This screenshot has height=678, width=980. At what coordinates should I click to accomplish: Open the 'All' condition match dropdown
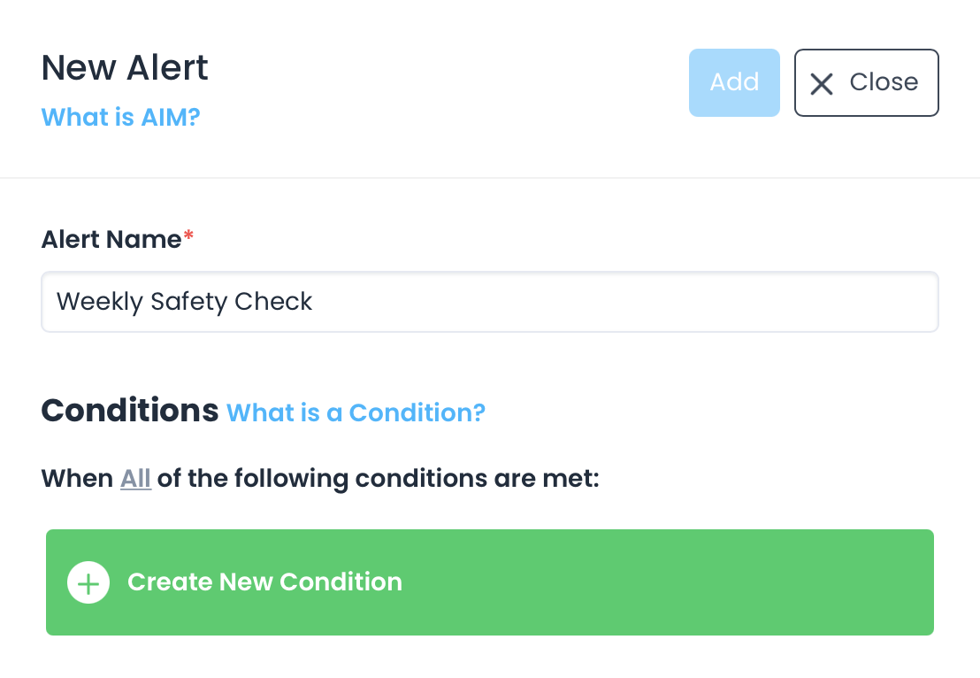(x=135, y=479)
